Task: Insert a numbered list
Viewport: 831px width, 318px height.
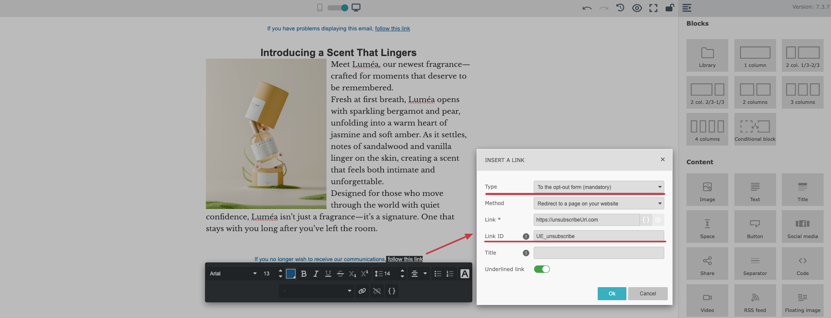Action: (450, 274)
